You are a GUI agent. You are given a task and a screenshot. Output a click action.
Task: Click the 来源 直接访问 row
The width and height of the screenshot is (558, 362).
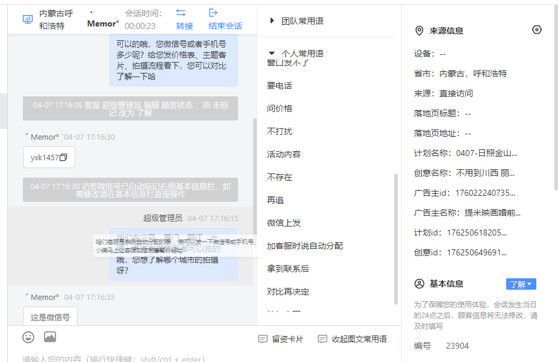443,93
